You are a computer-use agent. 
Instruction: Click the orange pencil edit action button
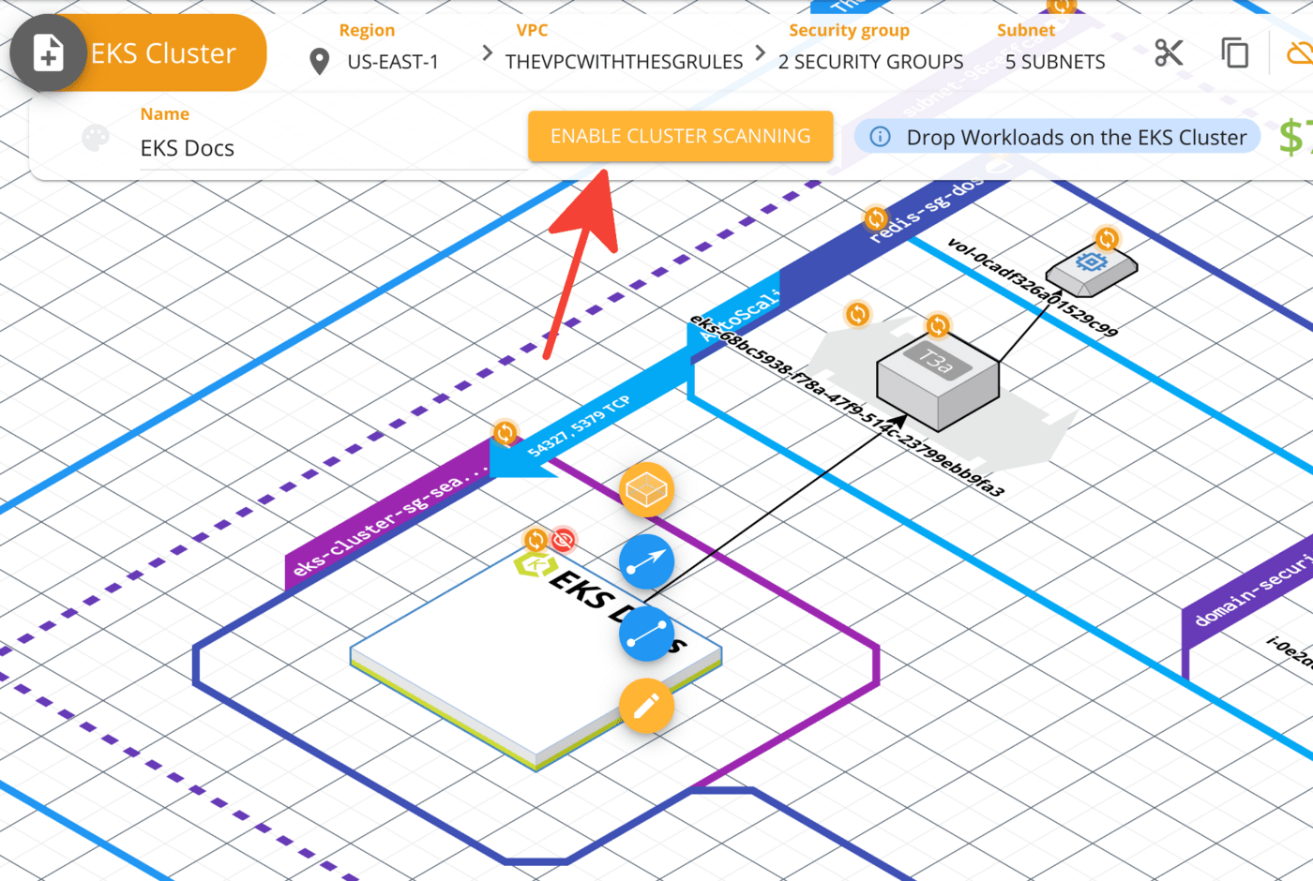coord(646,706)
